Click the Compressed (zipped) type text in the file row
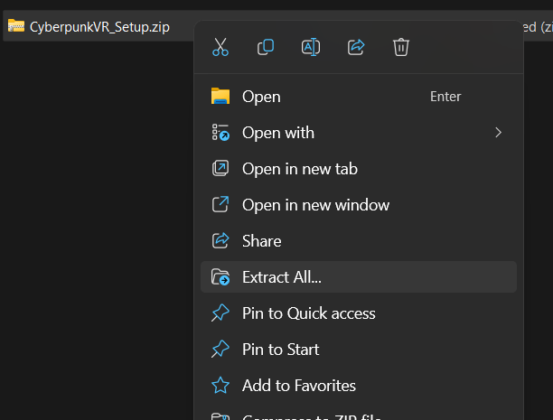The height and width of the screenshot is (420, 553). tap(536, 26)
